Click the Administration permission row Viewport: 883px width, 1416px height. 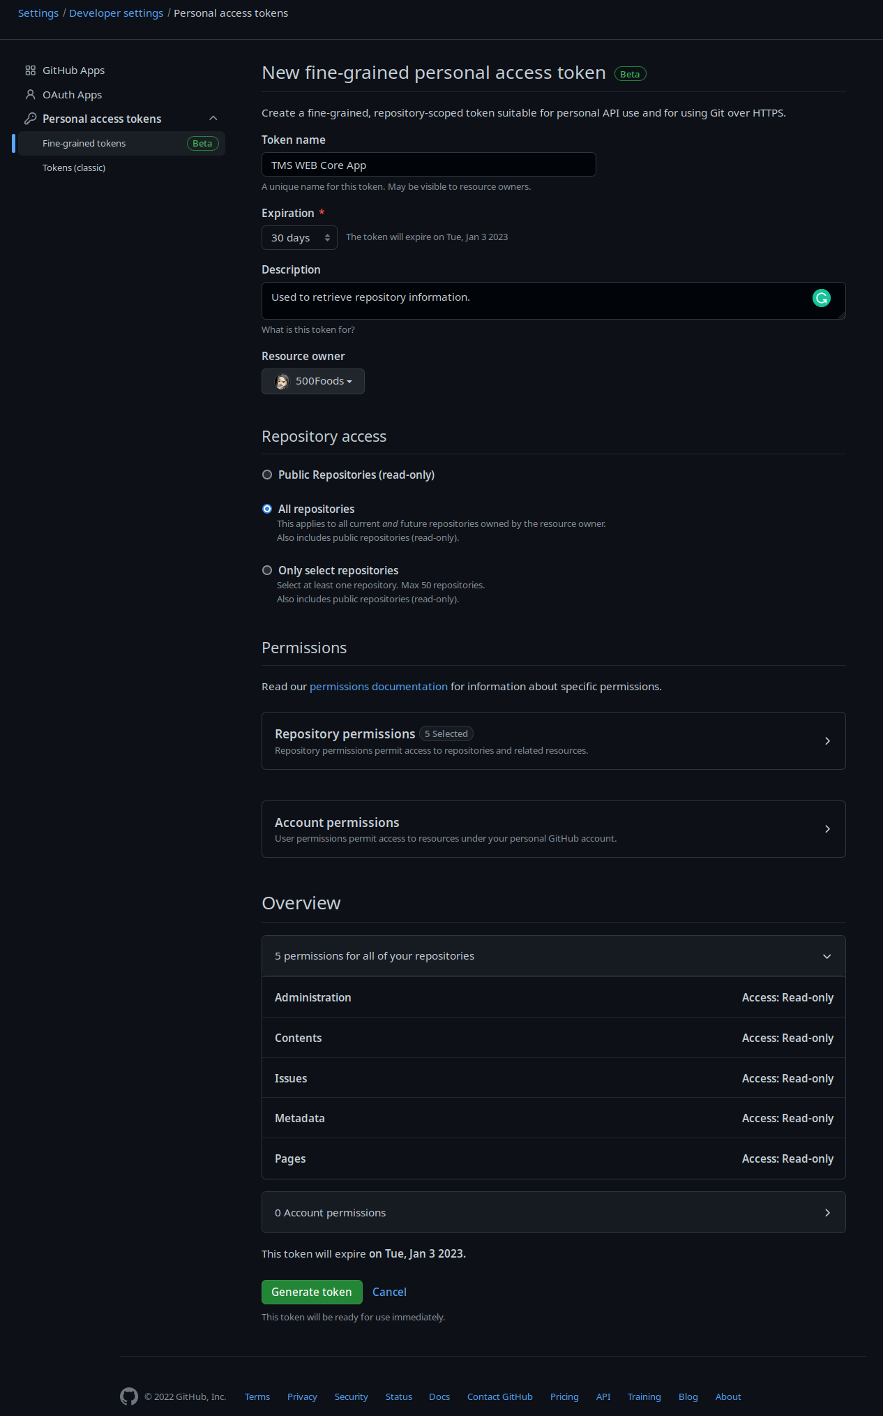[554, 997]
